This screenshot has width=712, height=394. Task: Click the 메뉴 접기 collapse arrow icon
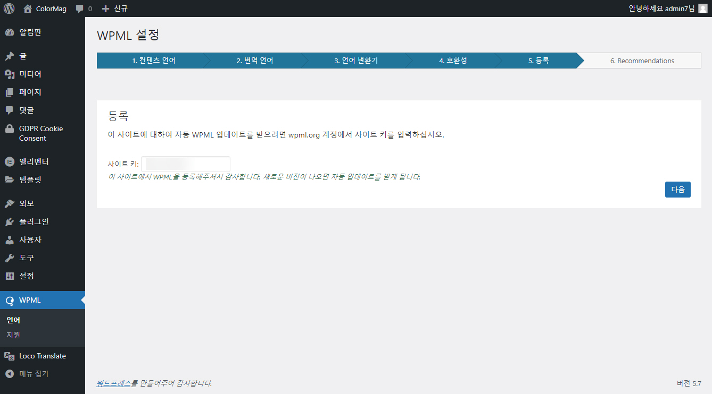click(x=10, y=374)
